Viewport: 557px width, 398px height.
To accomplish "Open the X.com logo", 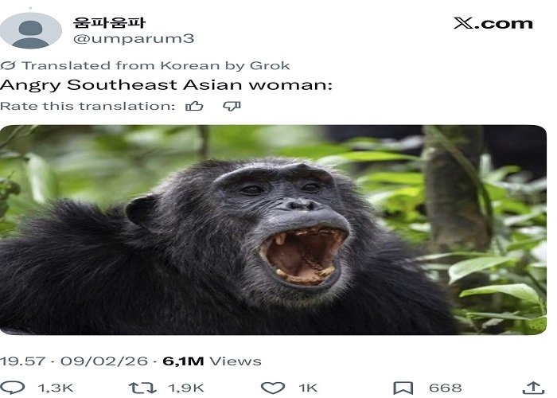I will coord(493,23).
